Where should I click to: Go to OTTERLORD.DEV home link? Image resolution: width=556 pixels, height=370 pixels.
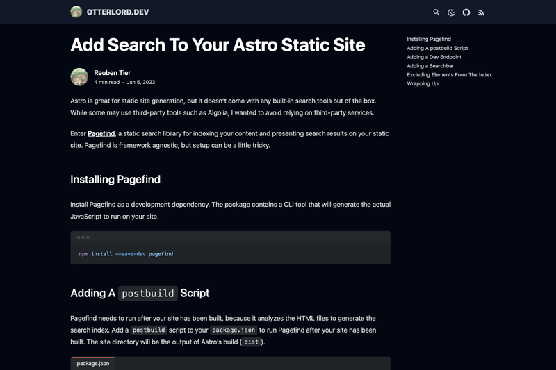(117, 12)
